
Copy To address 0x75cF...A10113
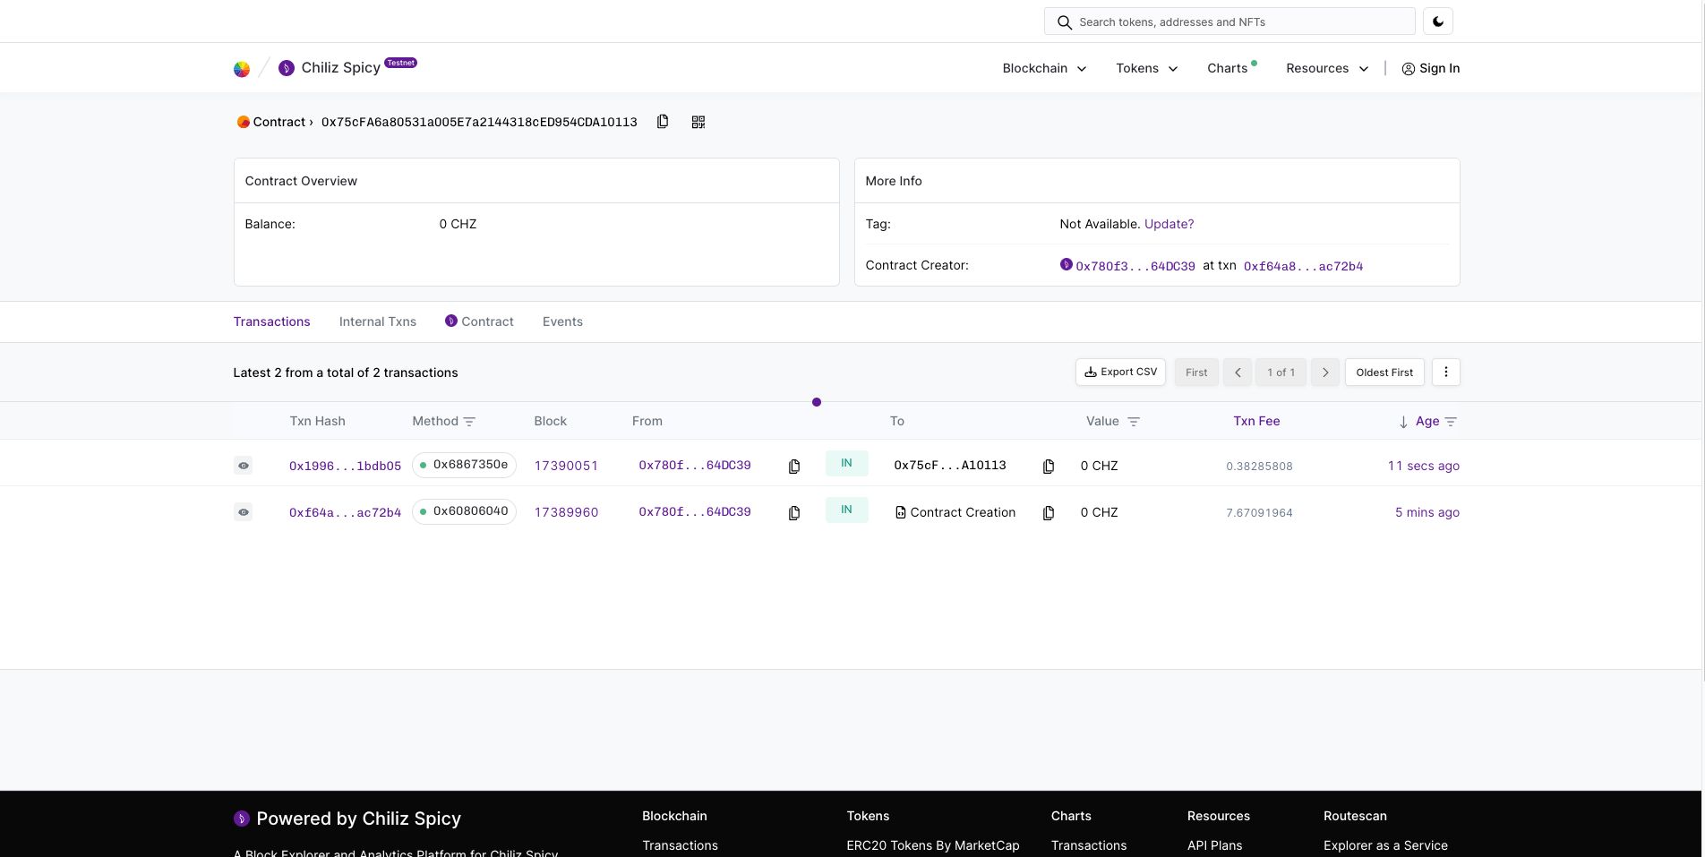pos(1049,467)
